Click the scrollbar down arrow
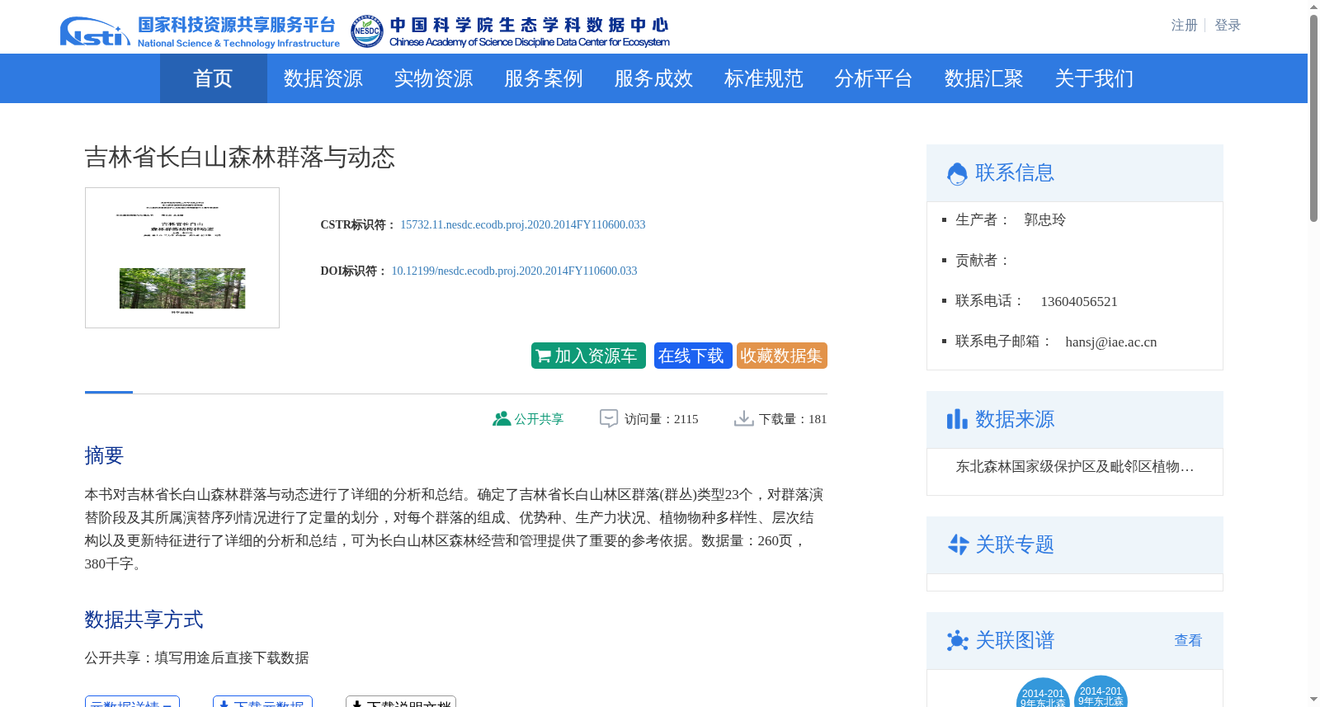The height and width of the screenshot is (707, 1320). [1313, 700]
